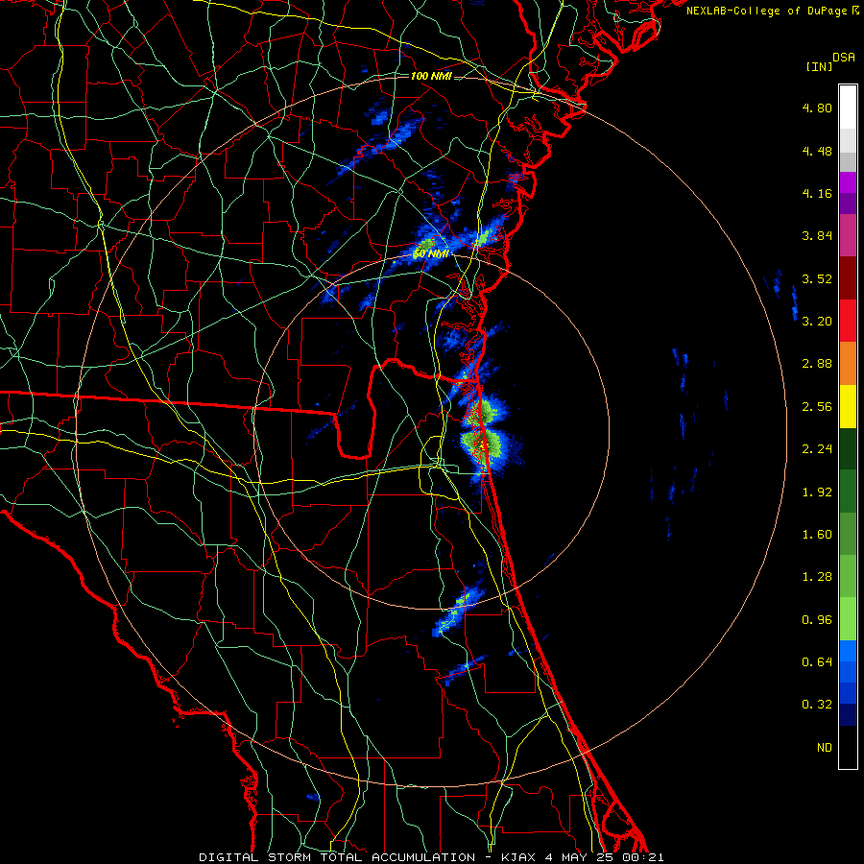Click the 3.84 legend value
Image resolution: width=864 pixels, height=864 pixels.
[817, 236]
